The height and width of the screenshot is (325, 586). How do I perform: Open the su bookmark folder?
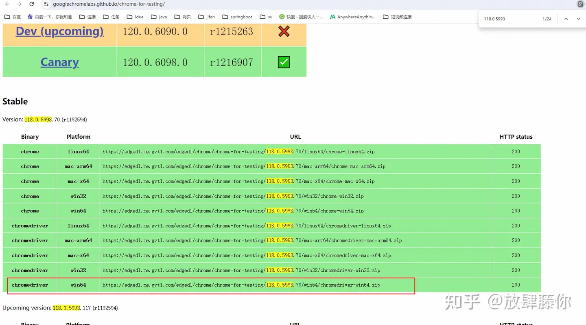point(266,17)
